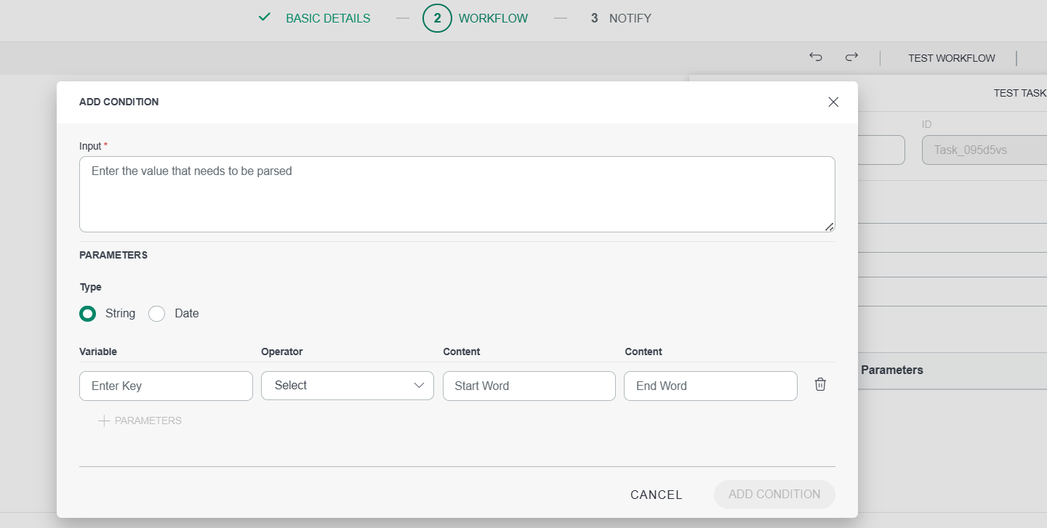Click the Task ID field in background panel
The height and width of the screenshot is (528, 1047).
[x=984, y=150]
